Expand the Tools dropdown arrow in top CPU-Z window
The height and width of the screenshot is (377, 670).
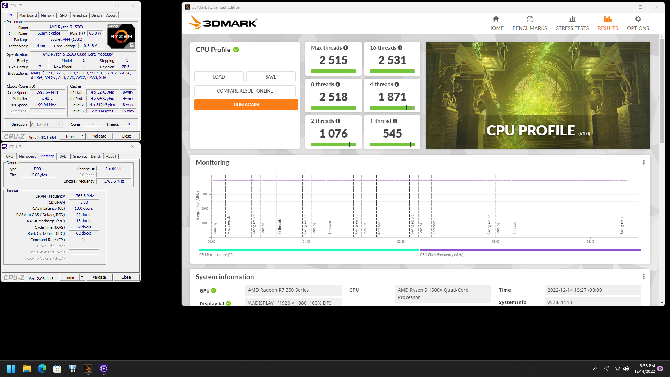coord(82,136)
